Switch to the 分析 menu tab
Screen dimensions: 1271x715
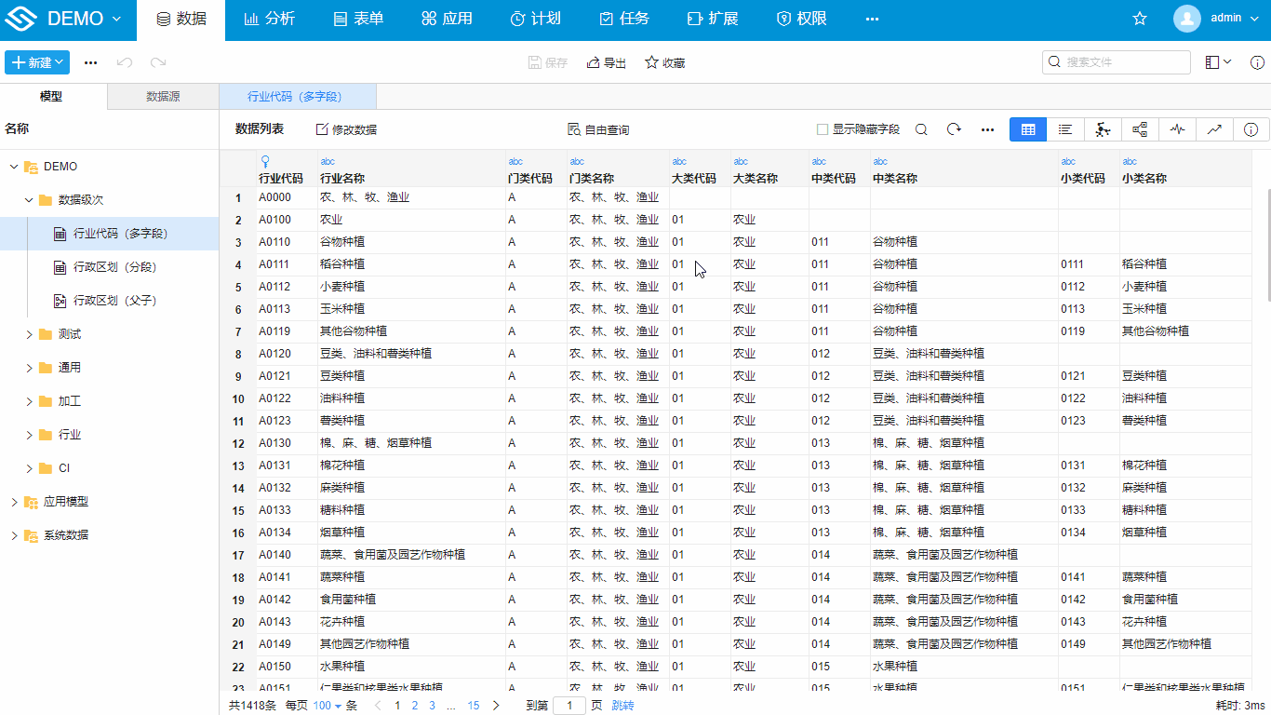click(x=269, y=18)
